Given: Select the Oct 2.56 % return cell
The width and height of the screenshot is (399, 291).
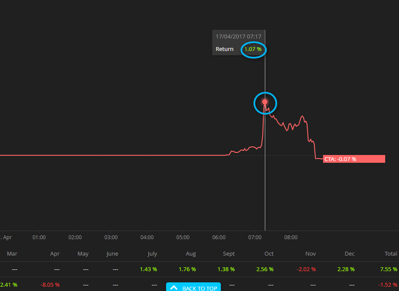Looking at the screenshot, I should (265, 269).
